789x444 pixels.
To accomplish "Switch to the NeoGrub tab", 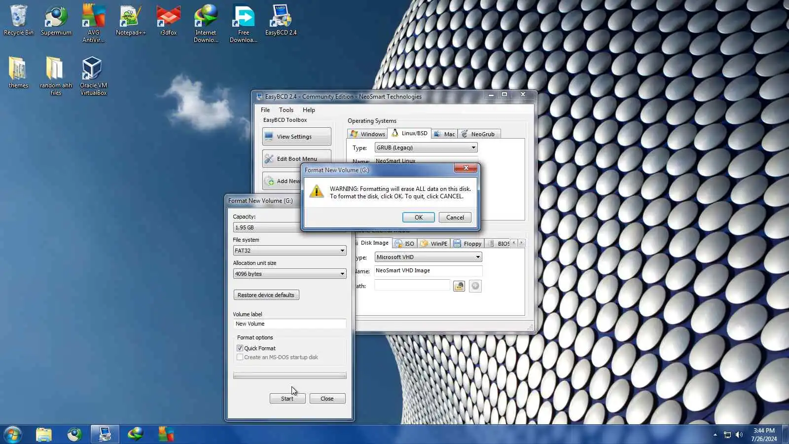I will (x=478, y=134).
